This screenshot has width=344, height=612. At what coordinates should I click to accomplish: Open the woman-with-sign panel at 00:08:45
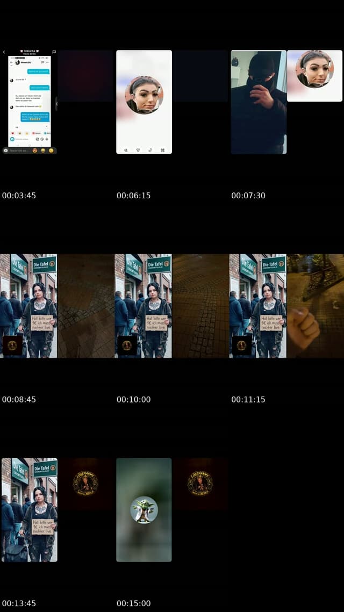(28, 306)
